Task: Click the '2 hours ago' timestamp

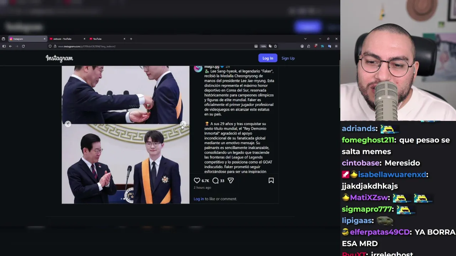Action: [202, 187]
